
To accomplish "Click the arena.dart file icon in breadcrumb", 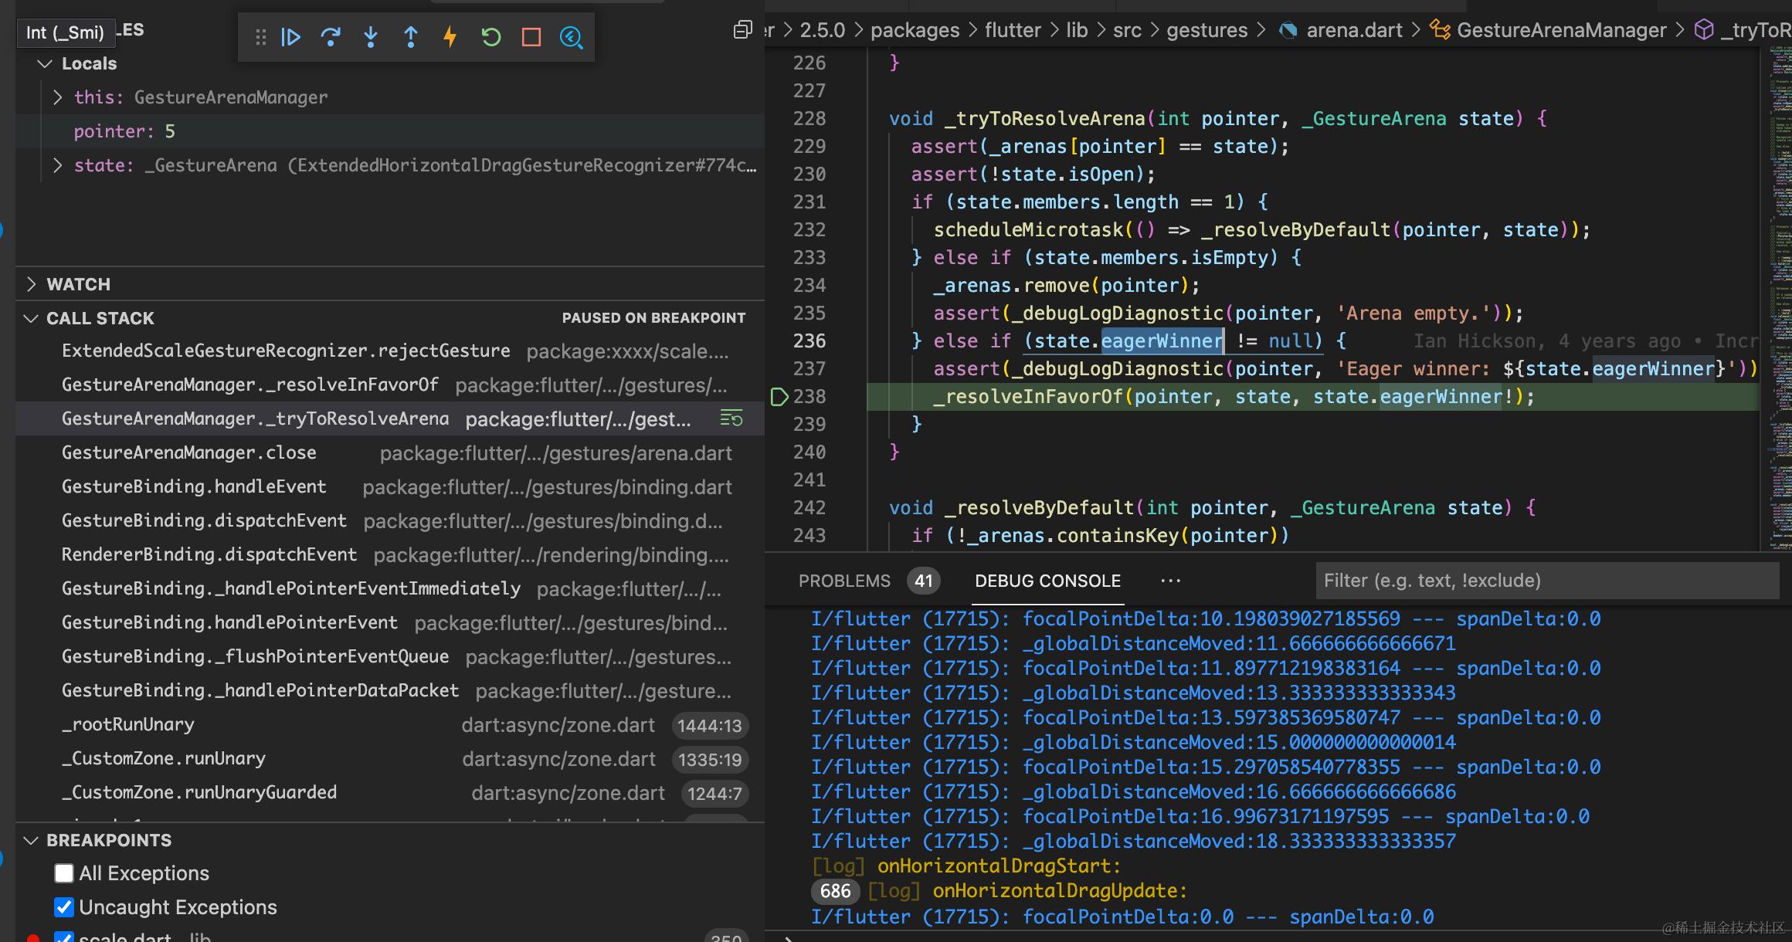I will pyautogui.click(x=1288, y=30).
